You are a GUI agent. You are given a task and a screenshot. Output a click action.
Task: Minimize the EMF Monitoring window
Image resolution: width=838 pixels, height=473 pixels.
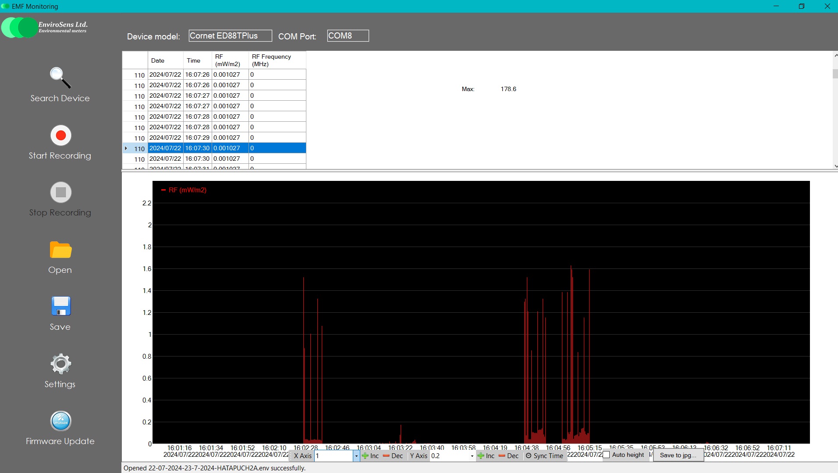776,6
